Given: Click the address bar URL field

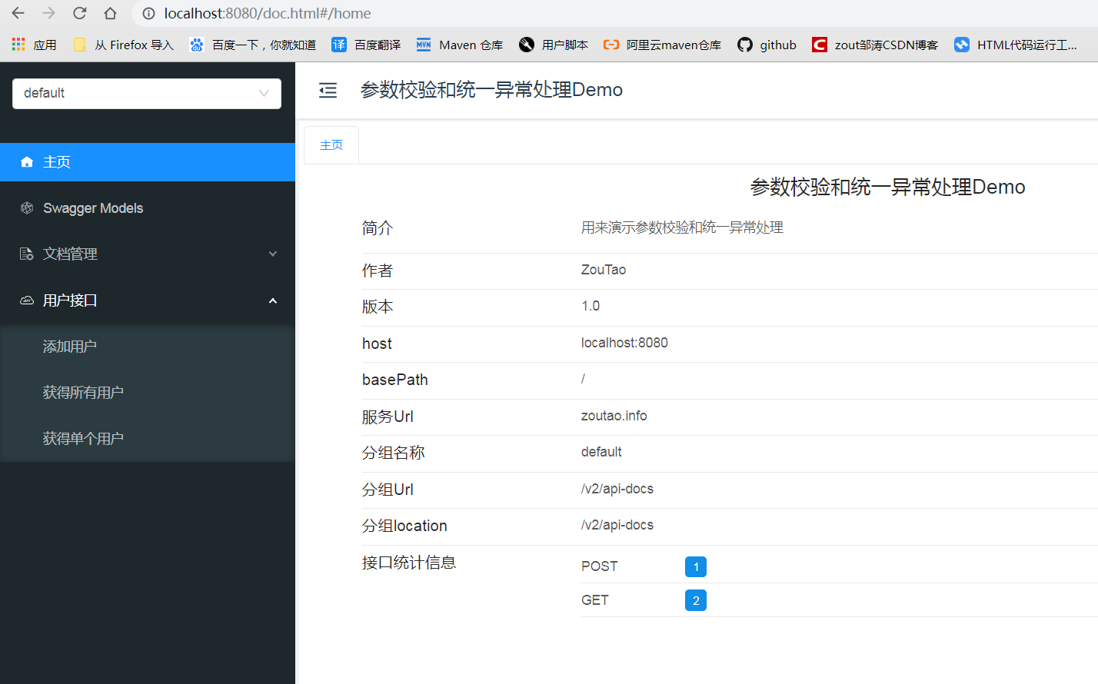Looking at the screenshot, I should pos(615,13).
